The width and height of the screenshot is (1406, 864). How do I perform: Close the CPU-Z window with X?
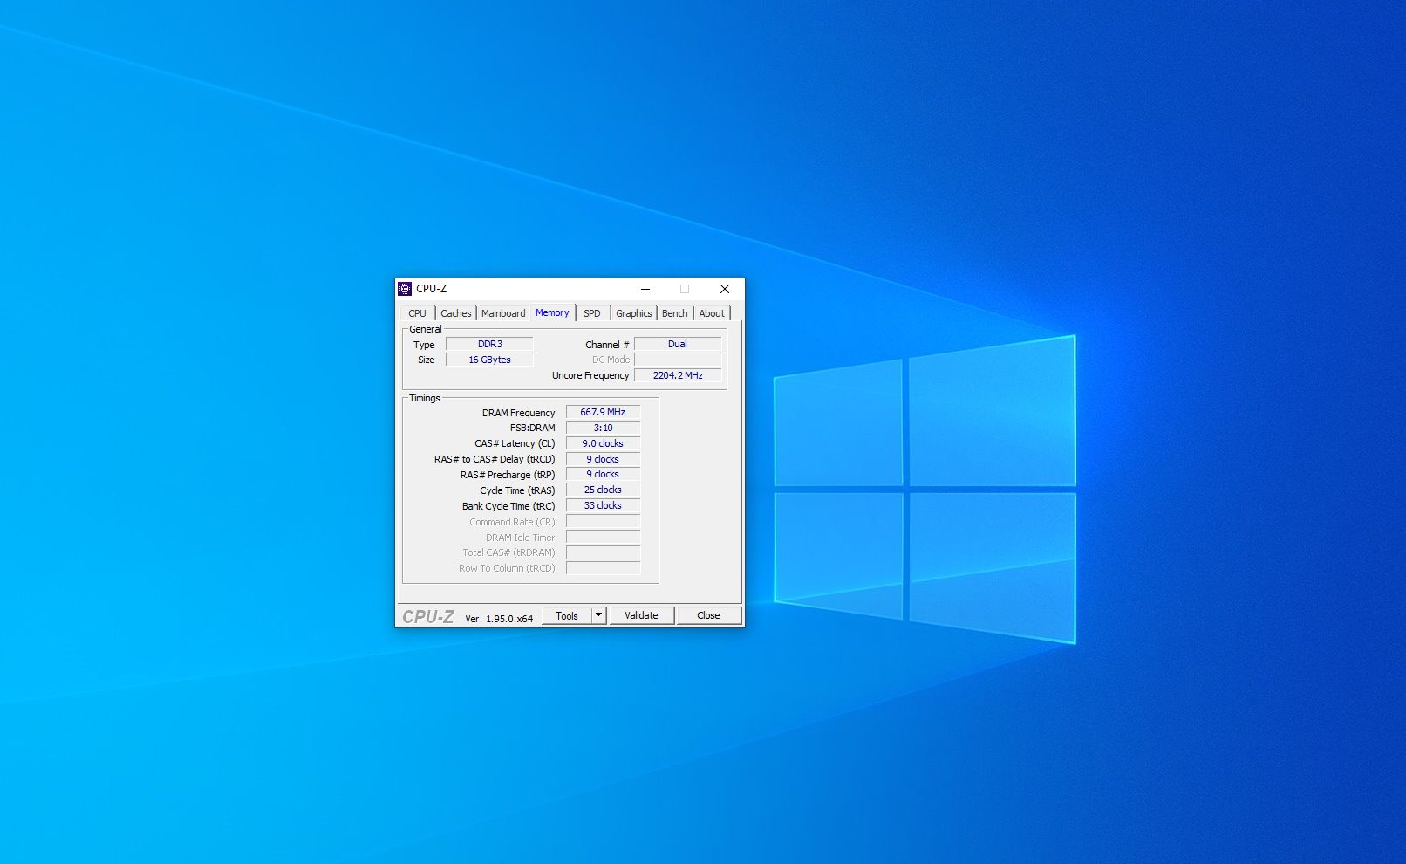tap(725, 289)
